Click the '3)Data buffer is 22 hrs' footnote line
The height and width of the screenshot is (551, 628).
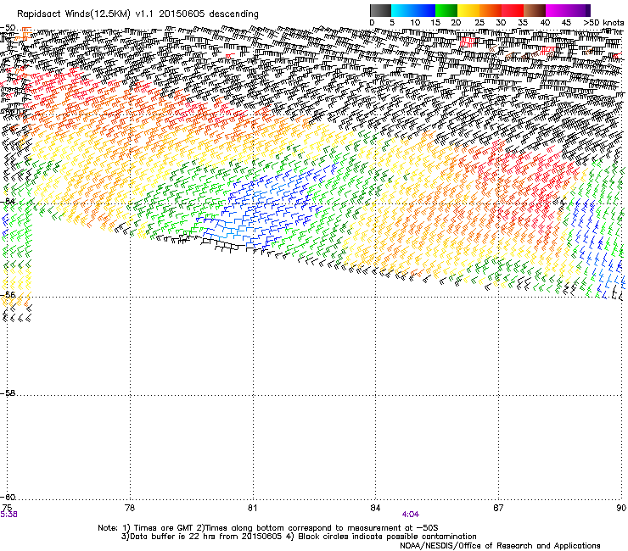[x=299, y=537]
